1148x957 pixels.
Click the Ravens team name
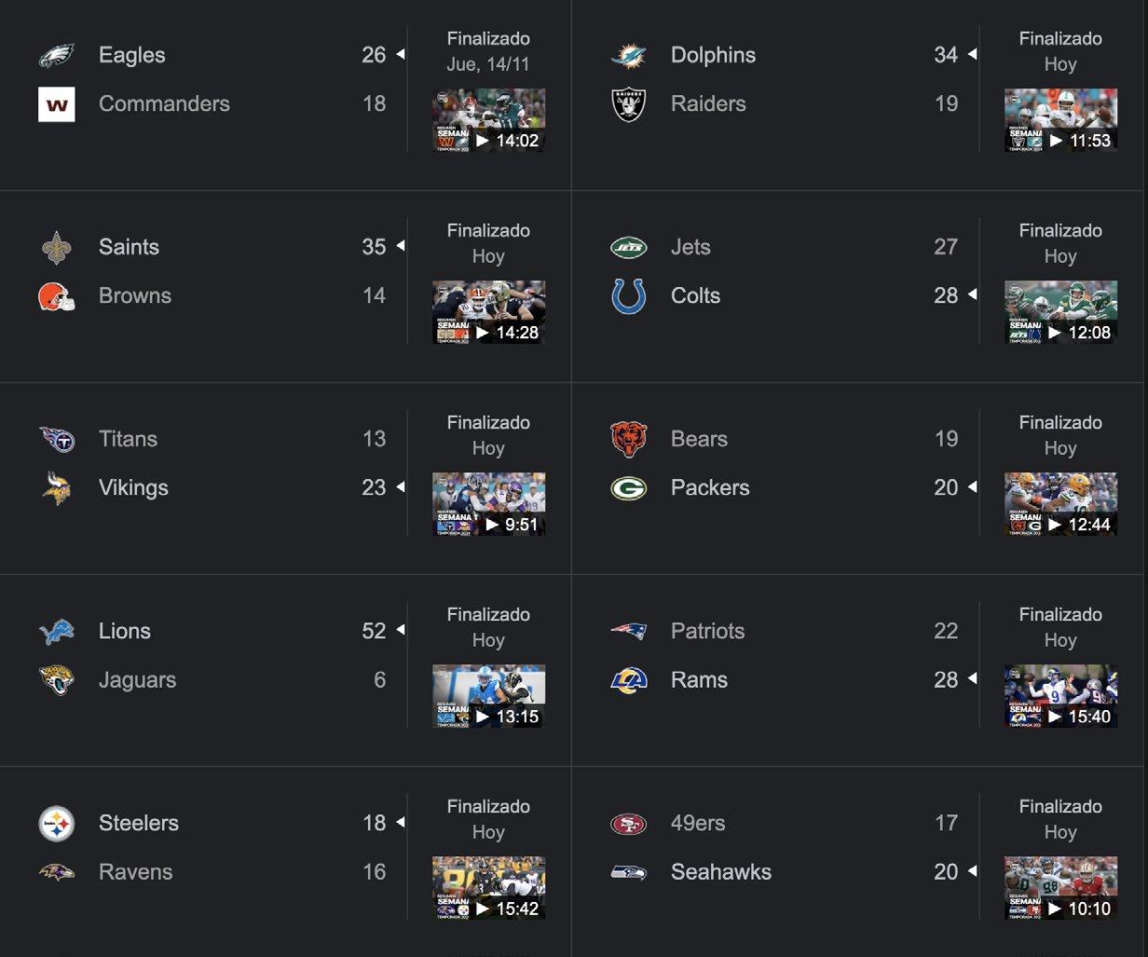click(135, 872)
